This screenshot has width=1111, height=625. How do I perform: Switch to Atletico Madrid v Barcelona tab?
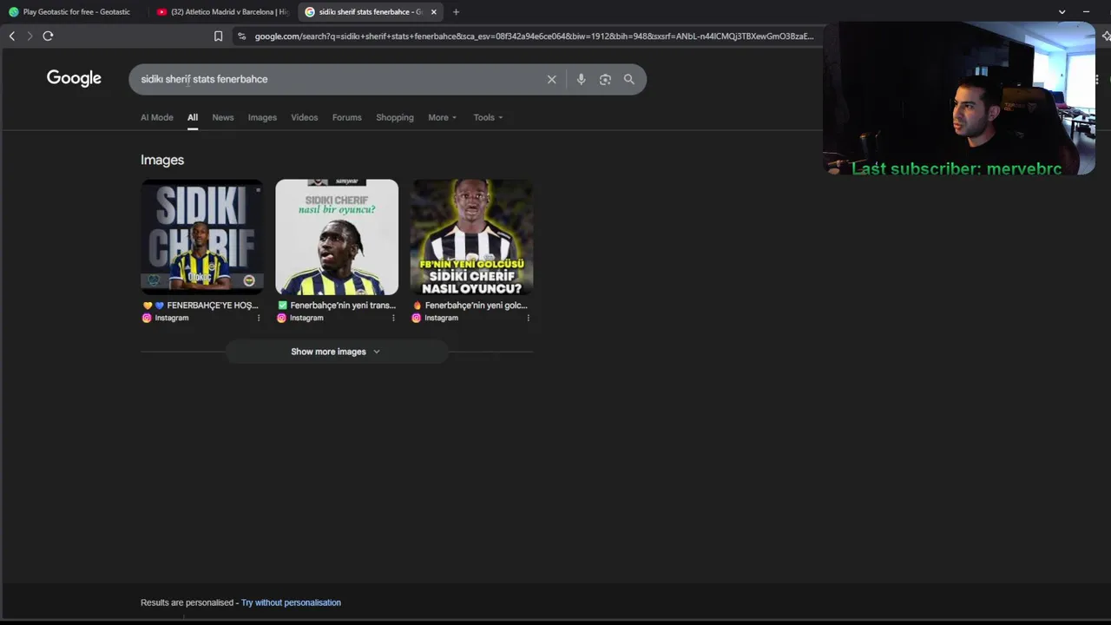[223, 12]
